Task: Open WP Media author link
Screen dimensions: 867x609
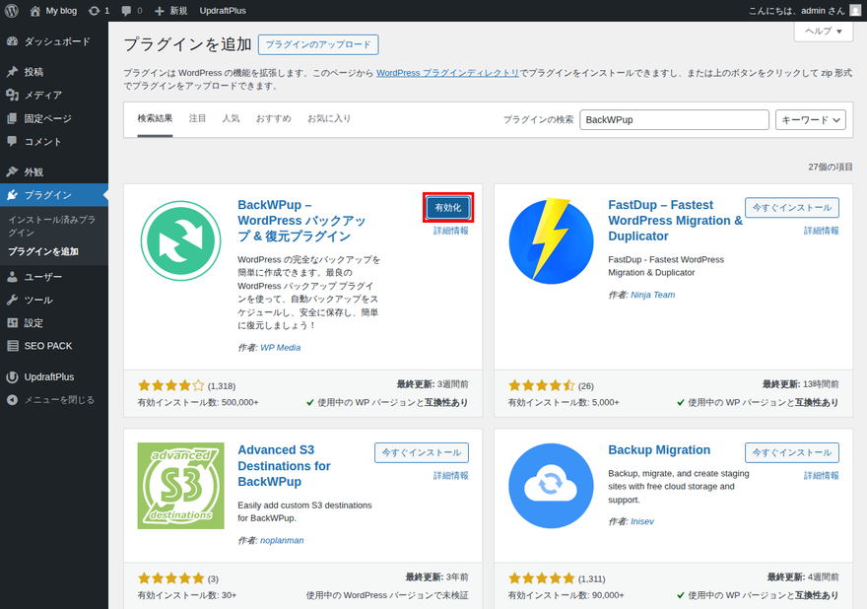Action: (x=281, y=348)
